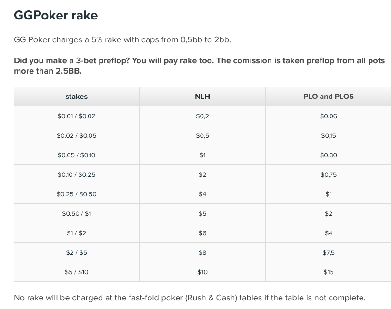Viewport: 391px width, 309px height.
Task: Click the "$5 / $10" stakes cell
Action: coord(76,272)
